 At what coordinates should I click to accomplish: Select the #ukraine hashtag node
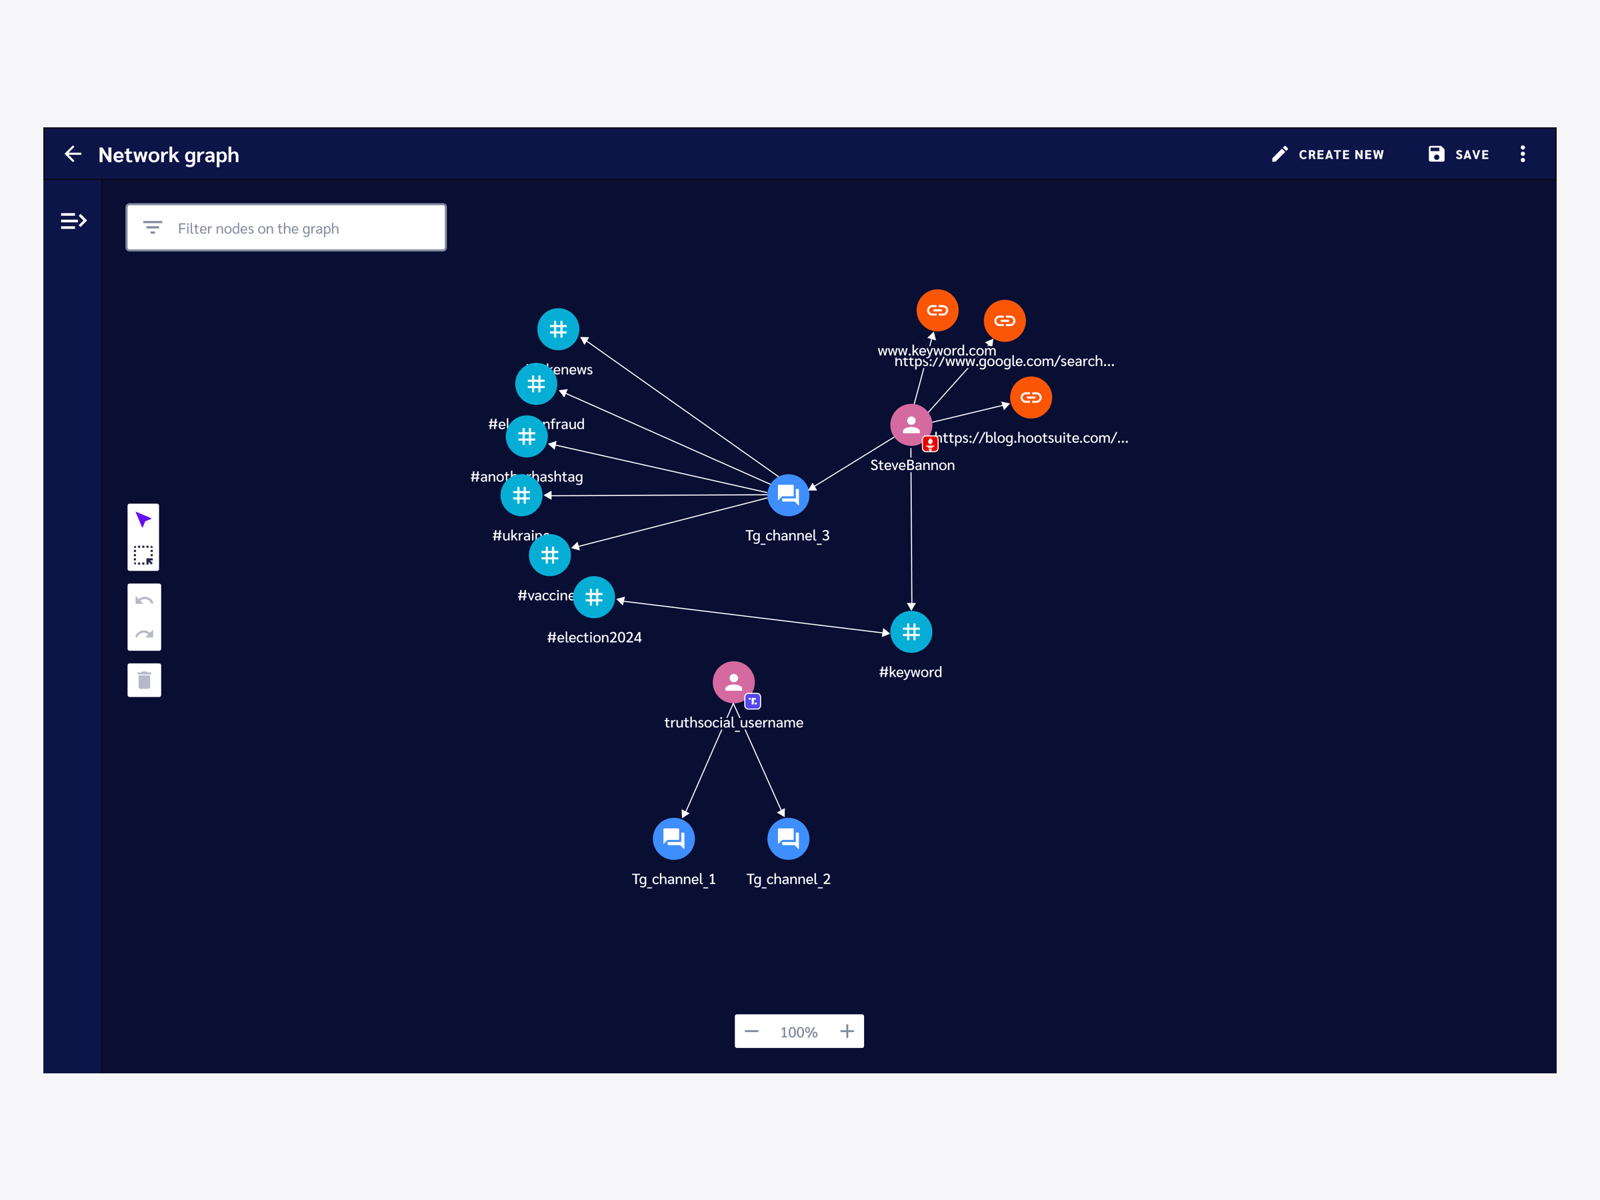(521, 495)
